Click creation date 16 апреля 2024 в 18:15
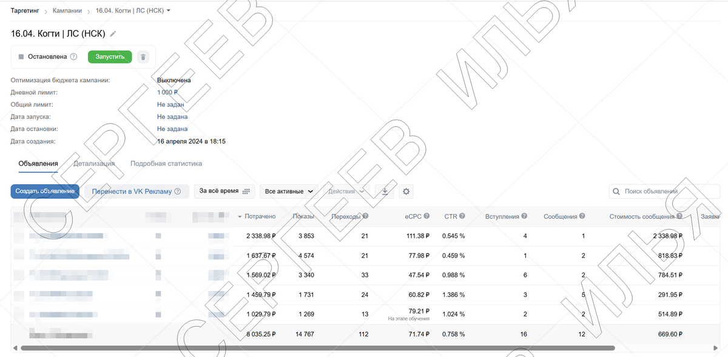 (x=191, y=141)
